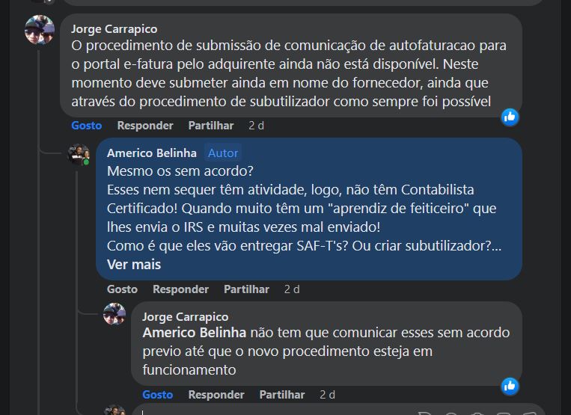This screenshot has width=571, height=415.
Task: Open the '2 d' timestamp on Americo's comment
Action: tap(292, 289)
